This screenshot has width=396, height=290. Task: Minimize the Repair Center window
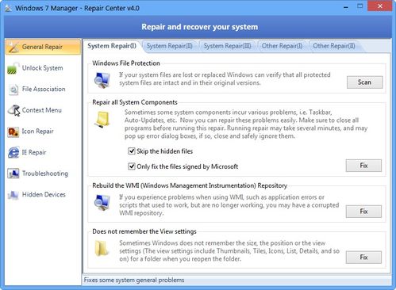point(346,7)
